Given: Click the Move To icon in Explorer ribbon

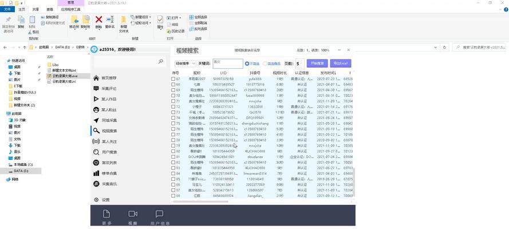Looking at the screenshot, I should 74,20.
